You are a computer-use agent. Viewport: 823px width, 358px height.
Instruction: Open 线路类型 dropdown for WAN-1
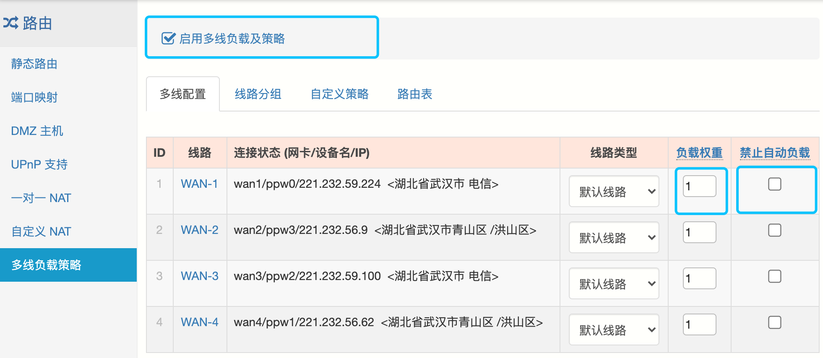click(x=614, y=192)
